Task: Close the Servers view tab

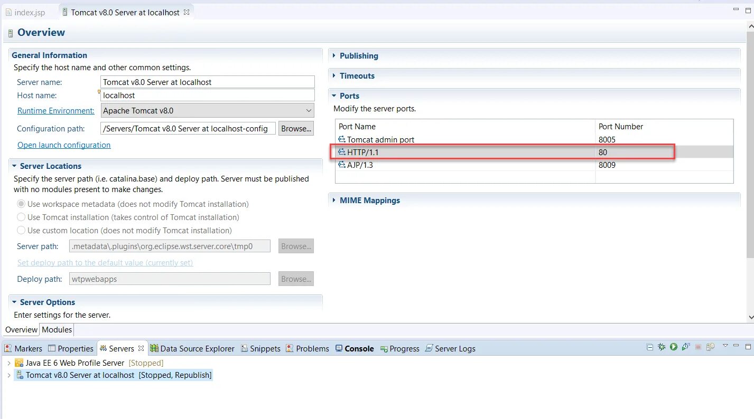Action: 141,348
